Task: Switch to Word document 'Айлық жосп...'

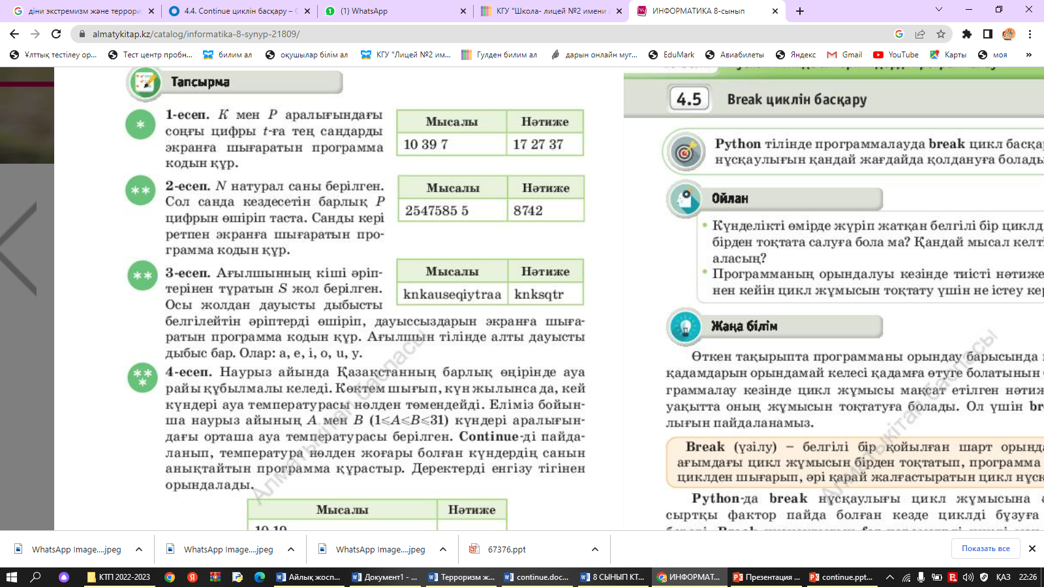Action: pos(309,577)
